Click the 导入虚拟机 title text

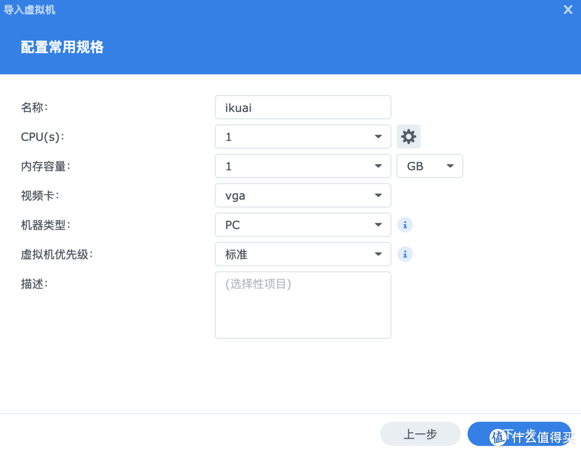point(30,9)
